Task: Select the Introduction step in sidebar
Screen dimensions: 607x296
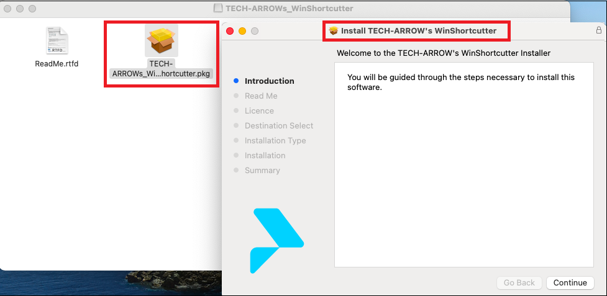Action: (x=269, y=81)
